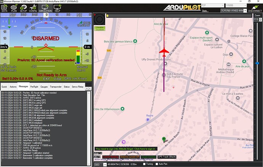Enable the Tuning checkbox
Image resolution: width=263 pixels, height=167 pixels.
click(144, 164)
